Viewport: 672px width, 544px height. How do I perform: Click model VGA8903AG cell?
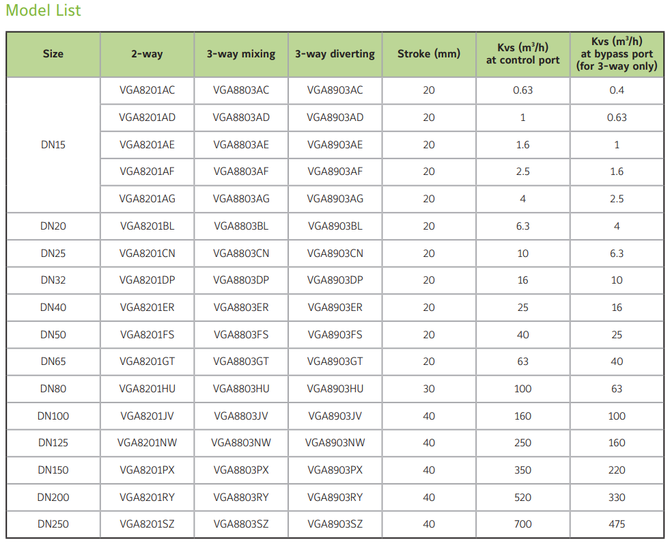point(335,199)
